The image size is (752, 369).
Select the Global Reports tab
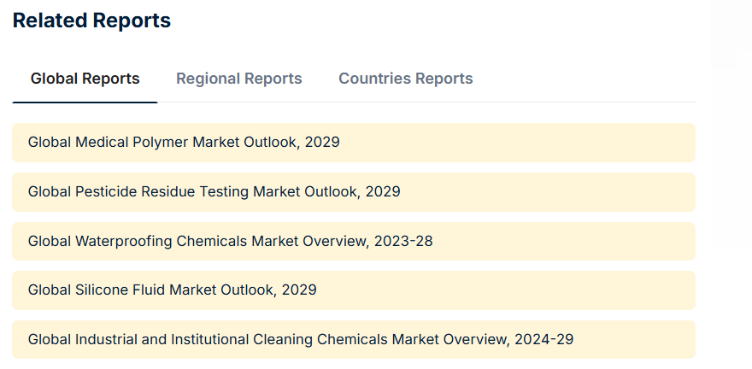(x=85, y=79)
